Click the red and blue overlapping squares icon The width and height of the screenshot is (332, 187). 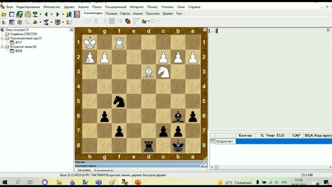click(x=128, y=21)
